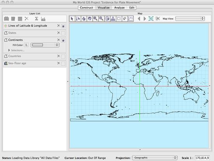Click the delete X icon in Layer List toolbar

pyautogui.click(x=26, y=19)
